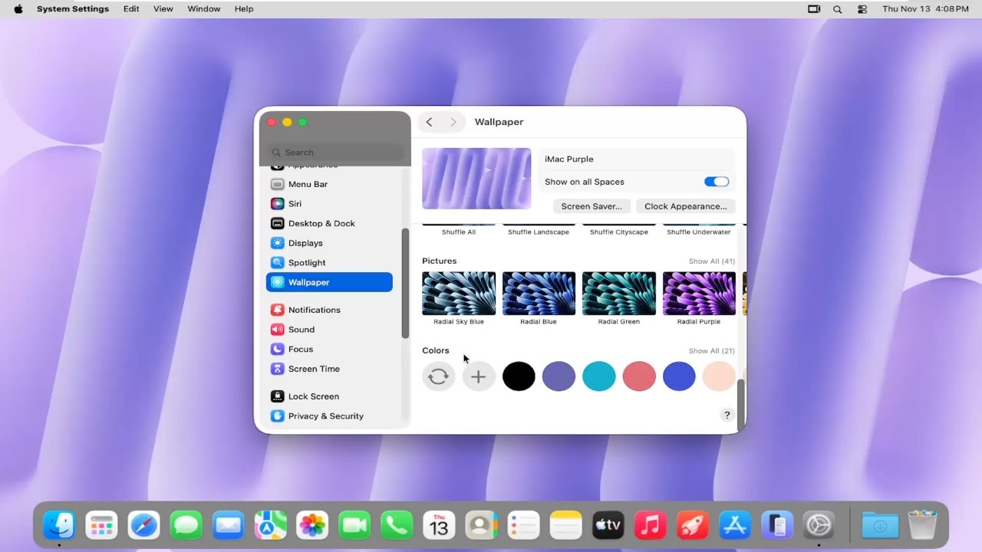Go forward with the right chevron
Image resolution: width=982 pixels, height=552 pixels.
point(453,122)
